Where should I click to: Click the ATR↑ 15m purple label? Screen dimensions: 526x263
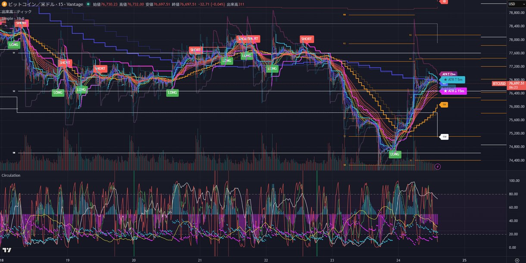449,74
